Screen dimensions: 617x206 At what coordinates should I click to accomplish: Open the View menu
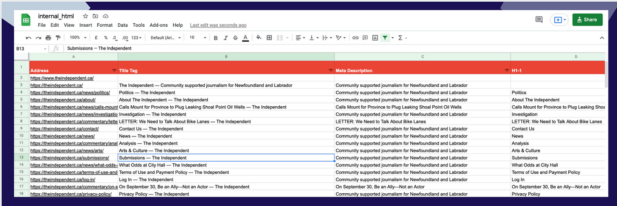[x=69, y=25]
